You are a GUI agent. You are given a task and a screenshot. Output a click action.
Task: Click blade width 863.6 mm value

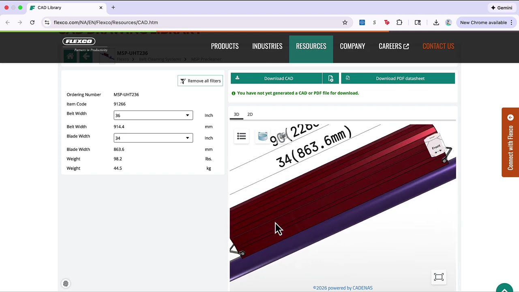click(119, 149)
